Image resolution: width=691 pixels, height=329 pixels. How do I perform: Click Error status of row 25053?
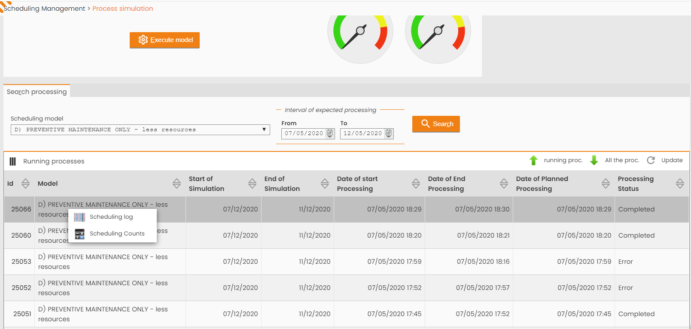pos(625,262)
